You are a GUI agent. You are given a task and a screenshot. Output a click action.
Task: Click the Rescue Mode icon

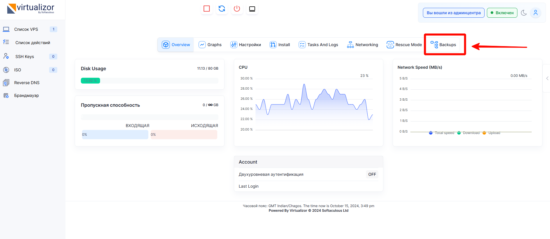click(x=390, y=45)
